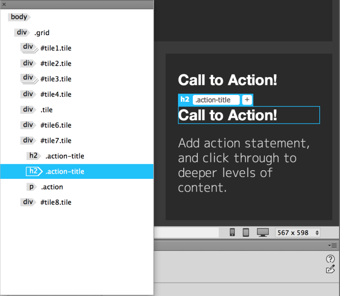Switch to tablet size preview
The image size is (340, 296).
(245, 232)
